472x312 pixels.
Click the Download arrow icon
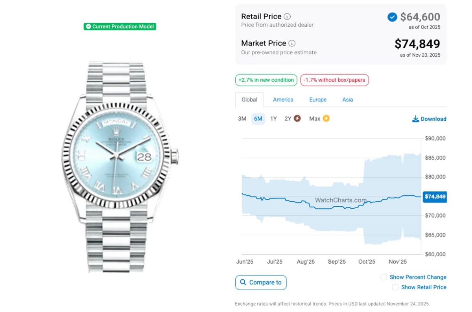coord(415,119)
